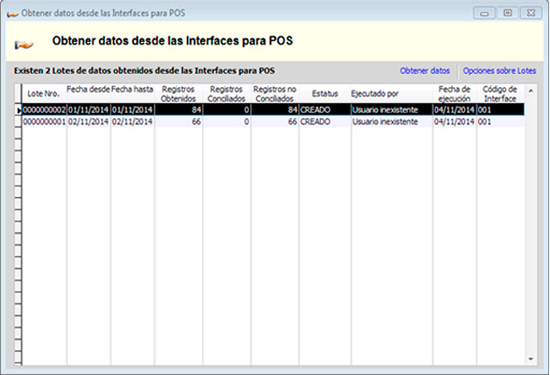
Task: Sort by Lote Nro. column header
Action: tap(44, 94)
